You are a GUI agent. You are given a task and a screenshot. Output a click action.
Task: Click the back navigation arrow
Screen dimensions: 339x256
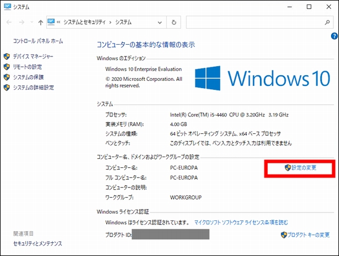pos(9,22)
